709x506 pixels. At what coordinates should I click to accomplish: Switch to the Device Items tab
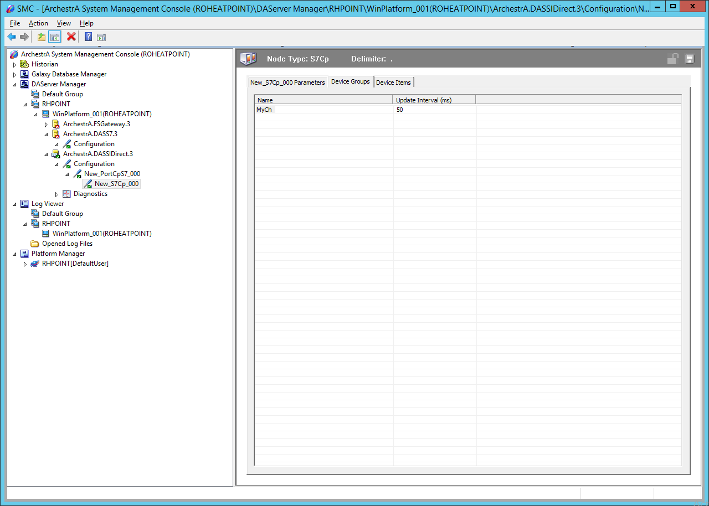pos(393,82)
